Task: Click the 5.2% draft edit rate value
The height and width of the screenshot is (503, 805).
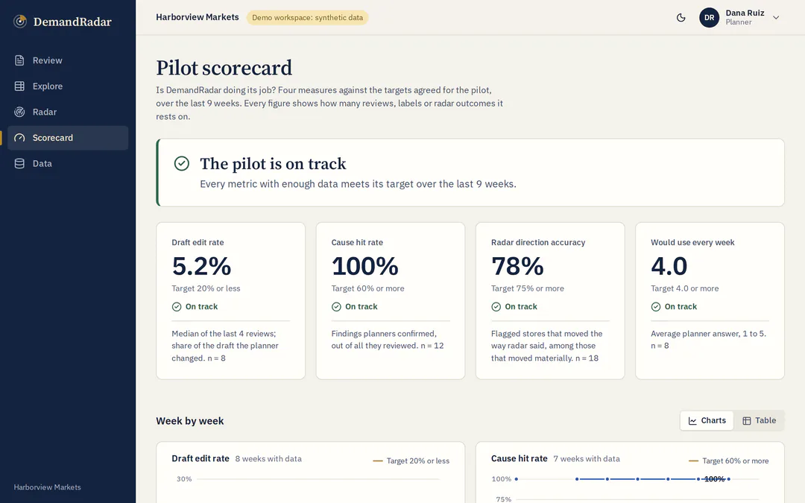Action: coord(201,266)
